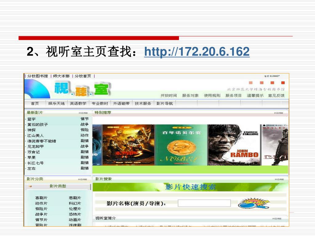Image resolution: width=315 pixels, height=236 pixels.
Task: Select the 娱乐天地 navigation tab
Action: (x=57, y=103)
